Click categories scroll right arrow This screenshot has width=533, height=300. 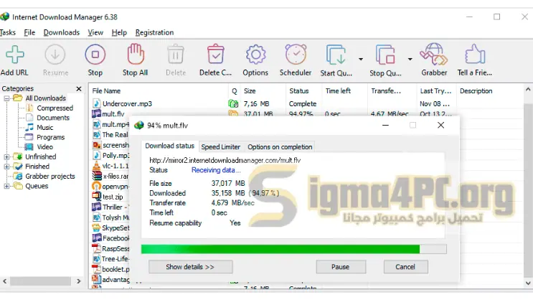coord(78,281)
